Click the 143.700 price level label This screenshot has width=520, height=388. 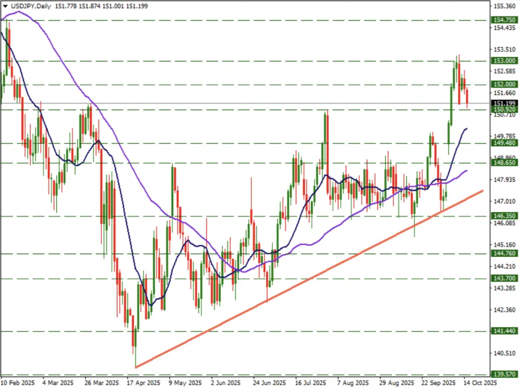click(504, 279)
